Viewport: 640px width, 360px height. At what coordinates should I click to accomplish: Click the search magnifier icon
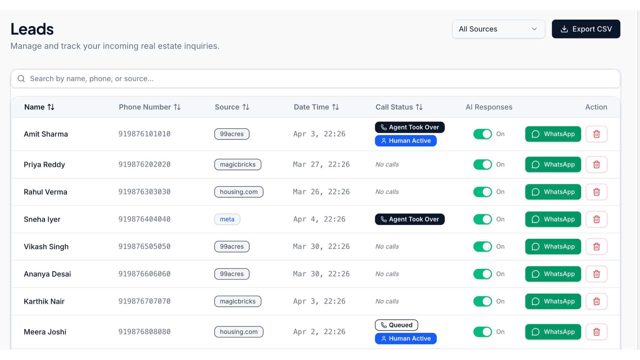click(21, 78)
